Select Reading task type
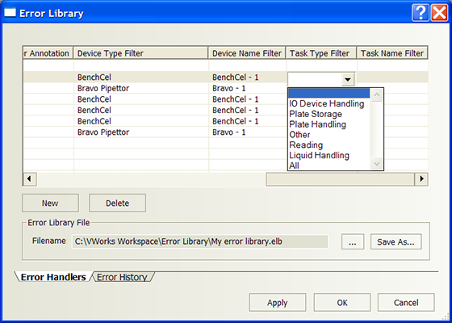The width and height of the screenshot is (452, 323). [x=306, y=145]
